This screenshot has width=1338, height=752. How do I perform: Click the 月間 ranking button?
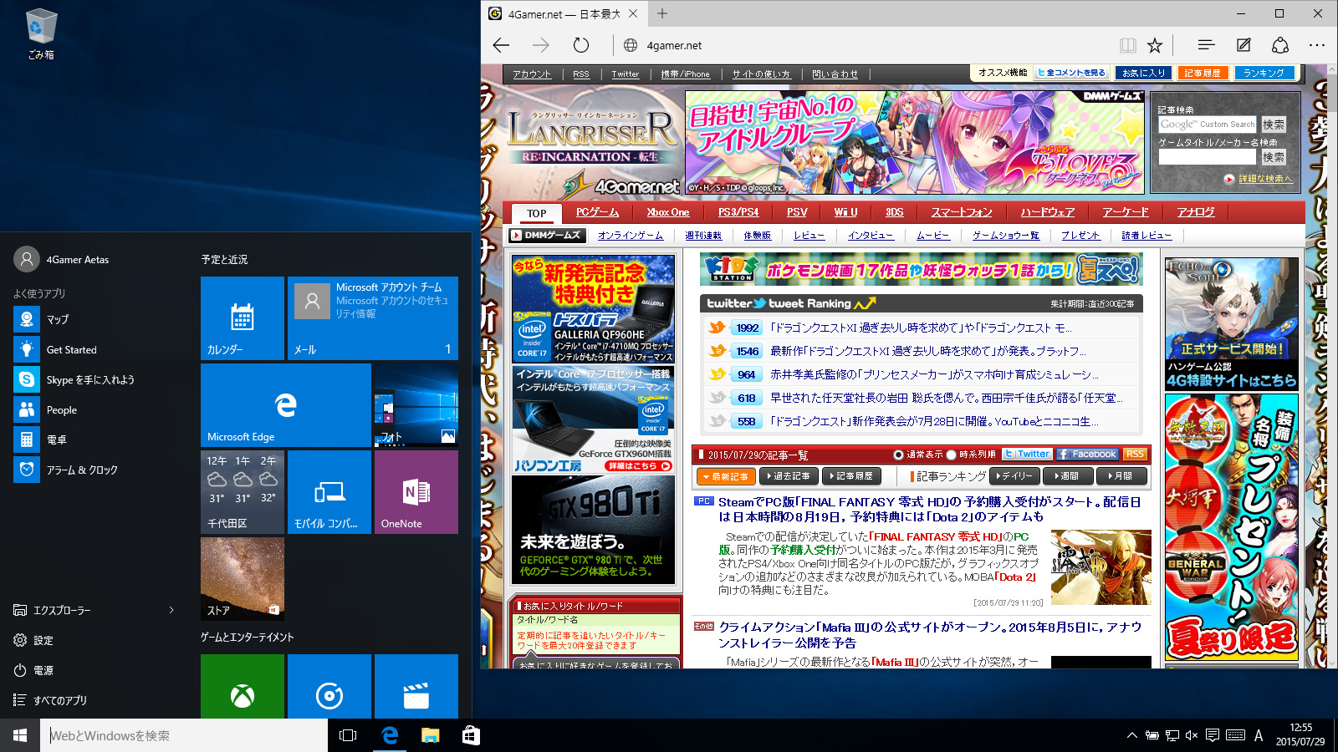pos(1120,476)
